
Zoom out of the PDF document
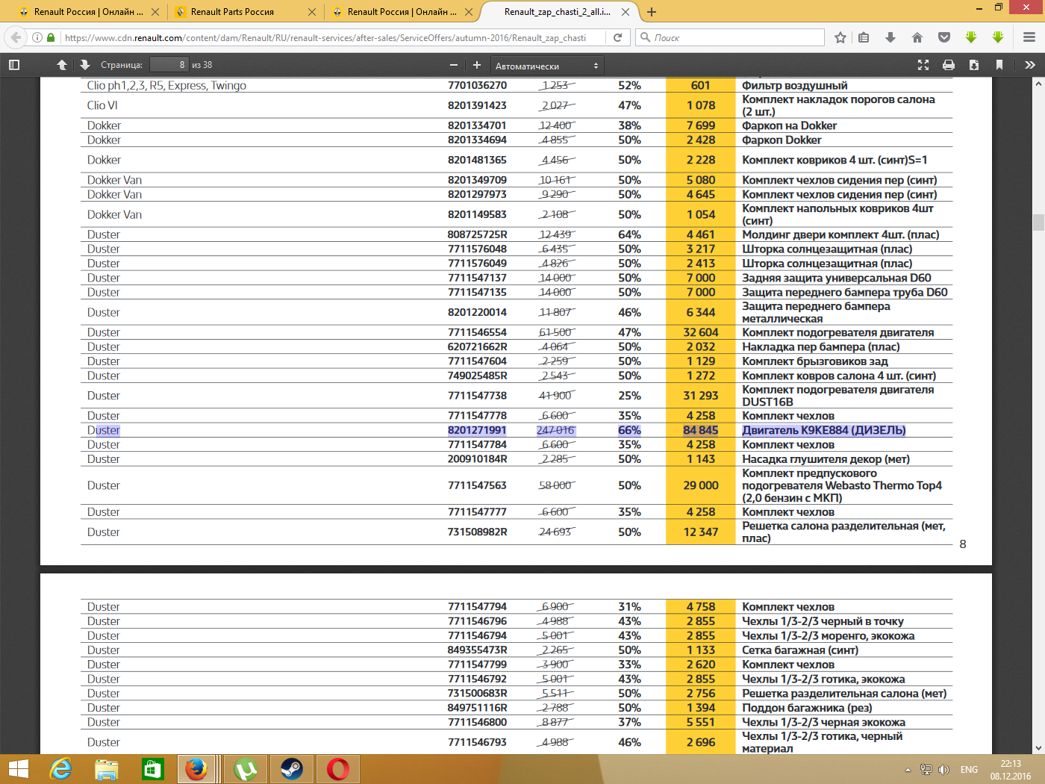[453, 65]
